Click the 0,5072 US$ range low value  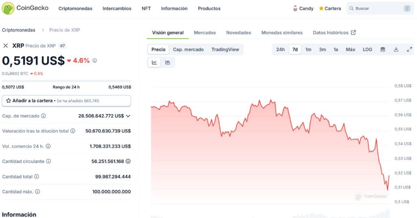(x=13, y=87)
